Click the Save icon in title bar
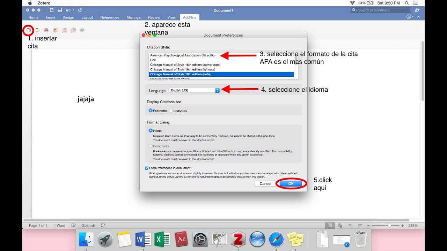 60,10
